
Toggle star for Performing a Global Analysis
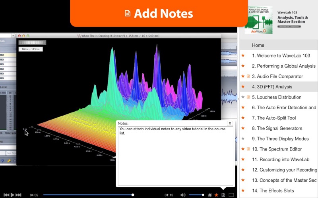coord(243,66)
